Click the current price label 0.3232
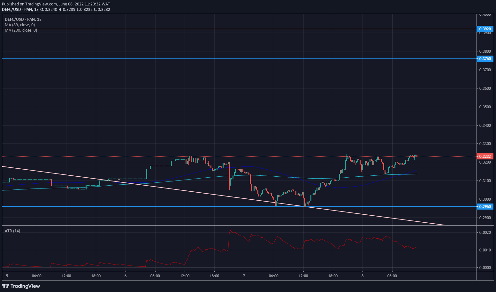This screenshot has width=496, height=292. click(x=485, y=157)
